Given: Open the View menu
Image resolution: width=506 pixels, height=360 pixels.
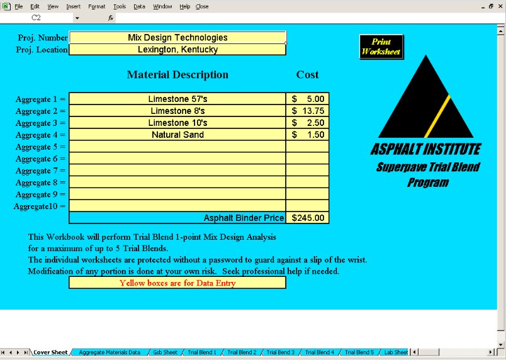Looking at the screenshot, I should 53,6.
